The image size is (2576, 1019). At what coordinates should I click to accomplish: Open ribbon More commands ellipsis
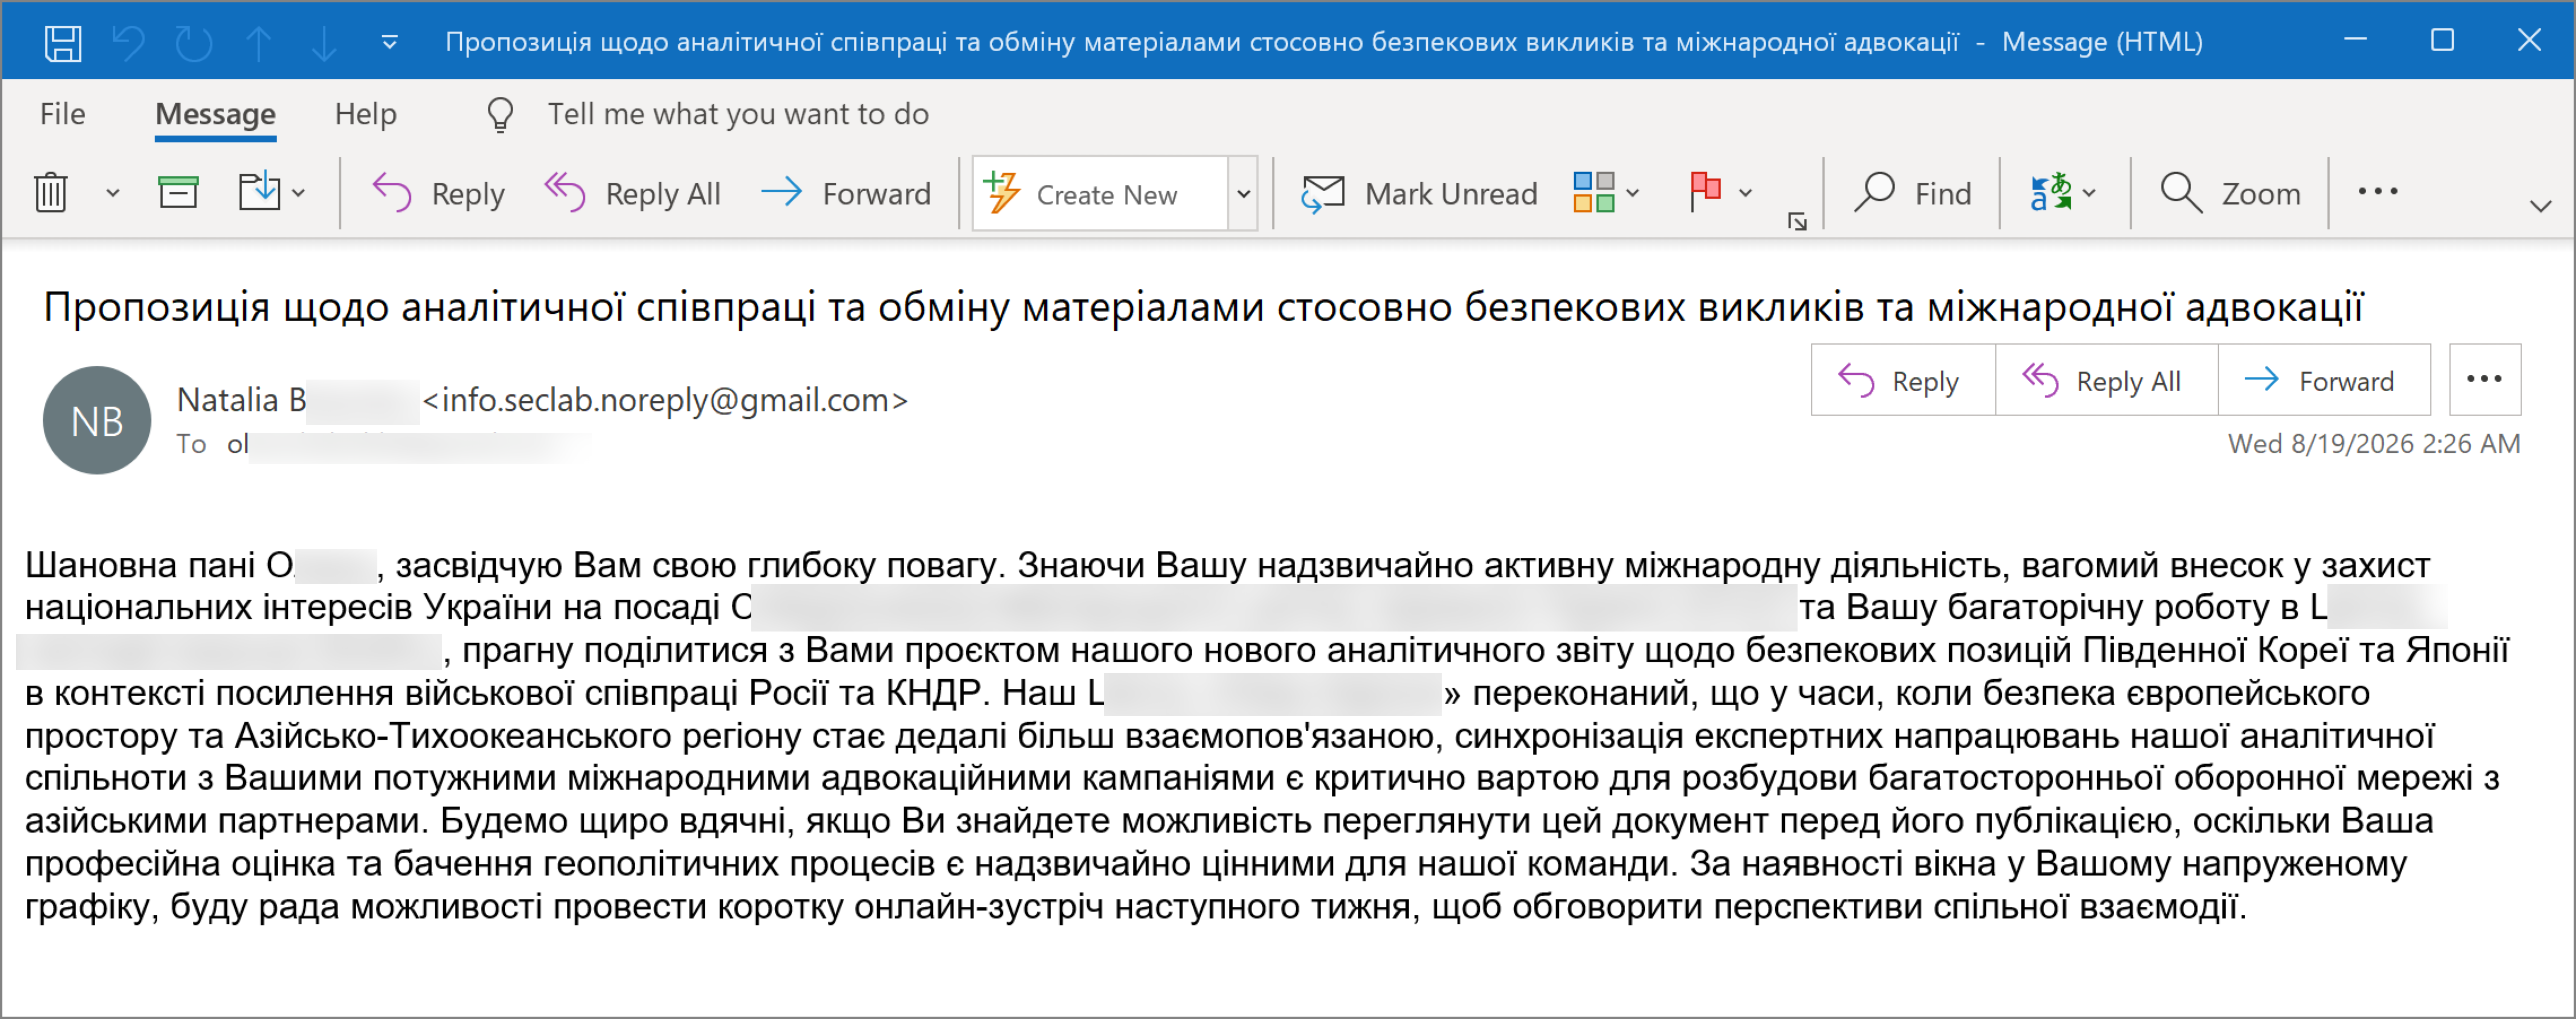(x=2377, y=191)
